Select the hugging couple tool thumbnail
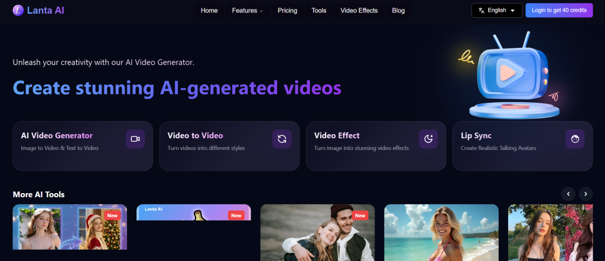The image size is (605, 261). (x=317, y=233)
